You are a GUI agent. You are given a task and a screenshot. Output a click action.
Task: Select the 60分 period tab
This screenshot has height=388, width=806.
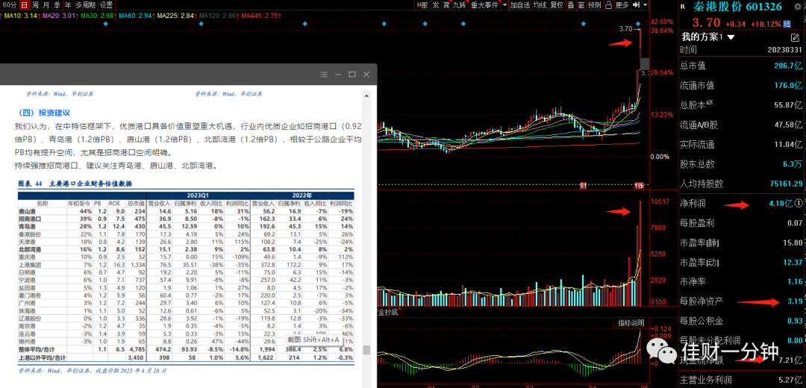(9, 5)
